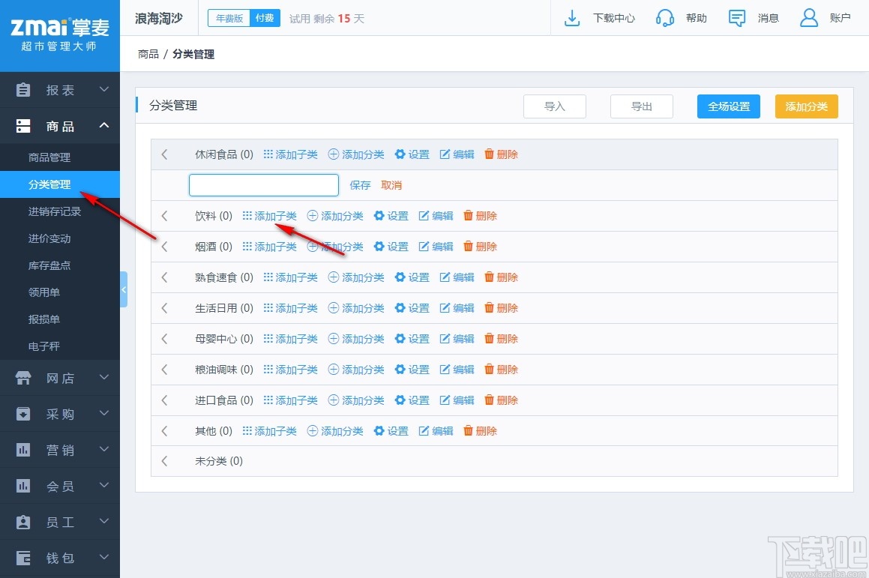Click the blue 全场设置 button

point(728,106)
